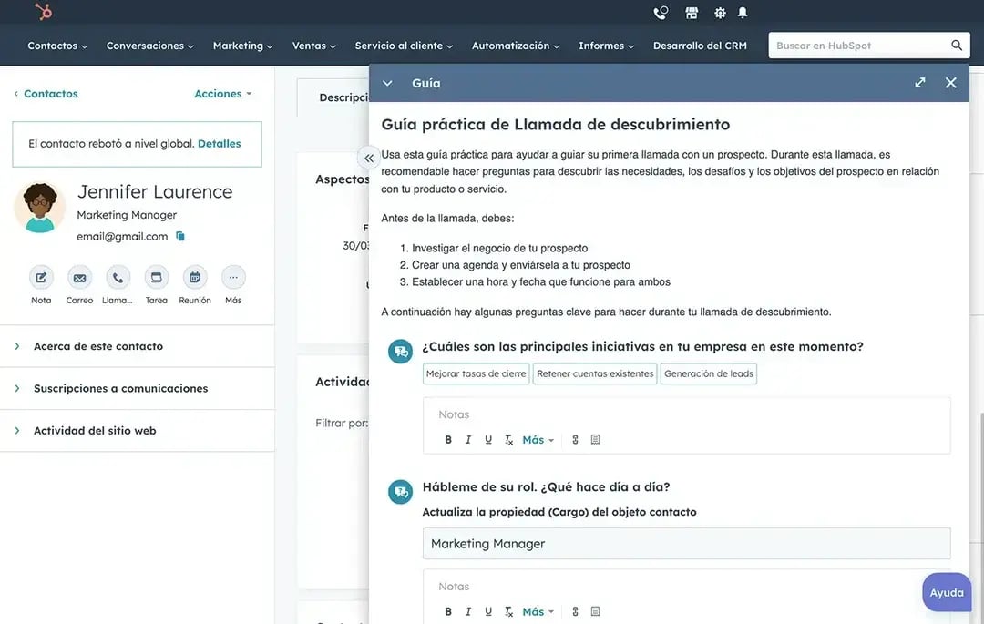Click the second Notas text area
The image size is (984, 624).
(x=687, y=587)
